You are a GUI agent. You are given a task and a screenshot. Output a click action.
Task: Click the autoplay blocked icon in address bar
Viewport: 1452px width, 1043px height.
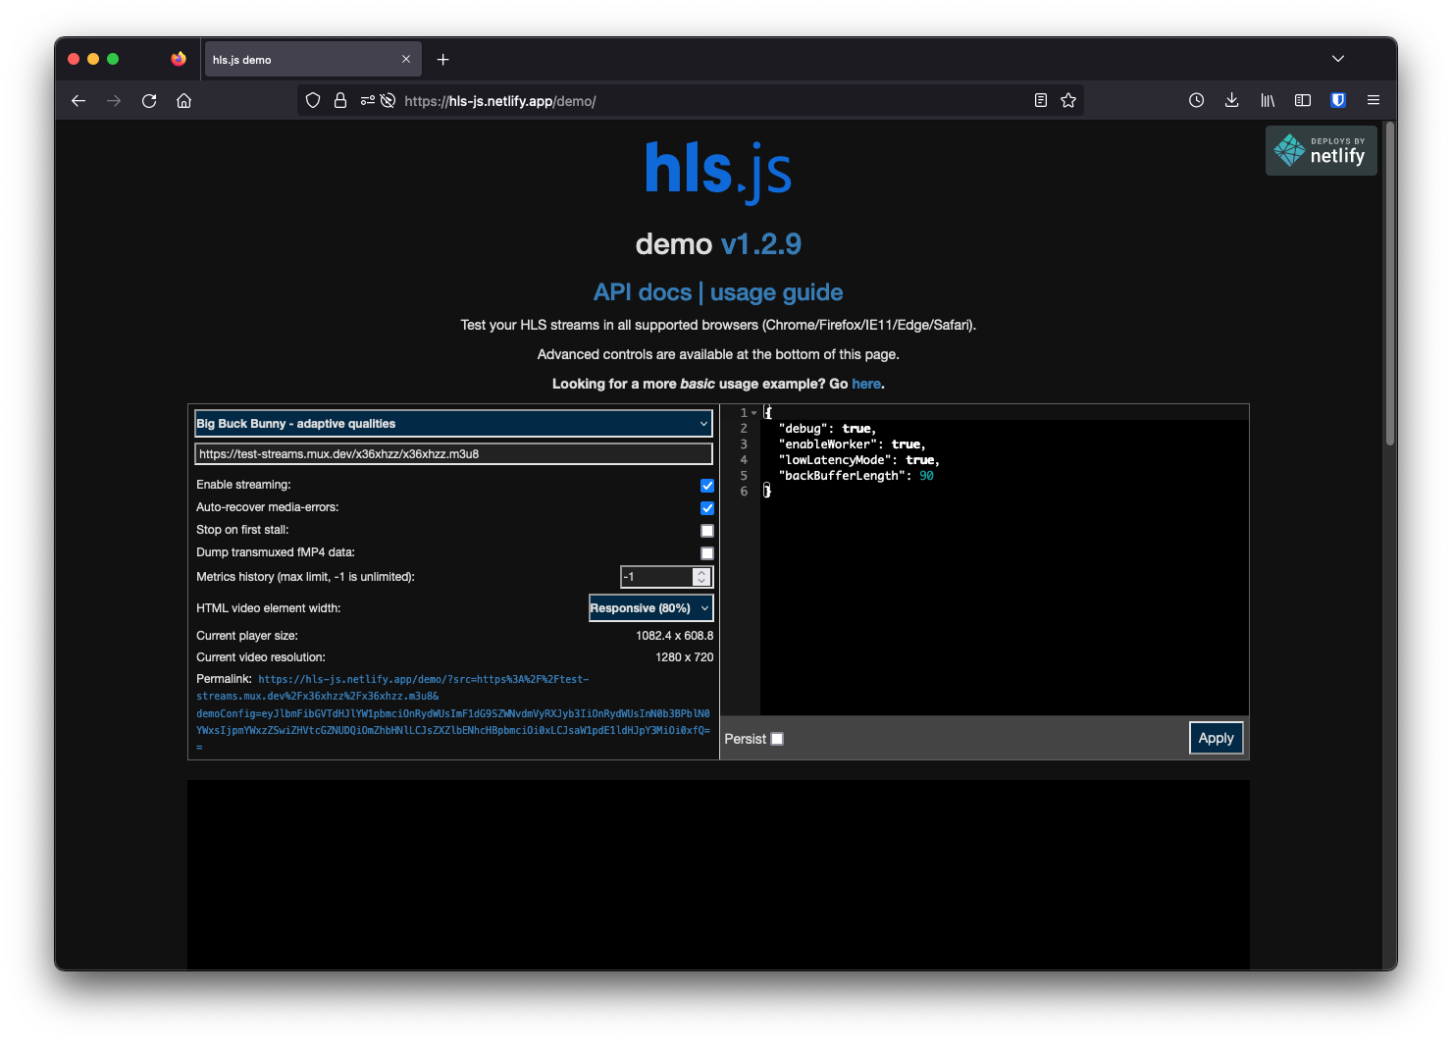click(x=388, y=100)
